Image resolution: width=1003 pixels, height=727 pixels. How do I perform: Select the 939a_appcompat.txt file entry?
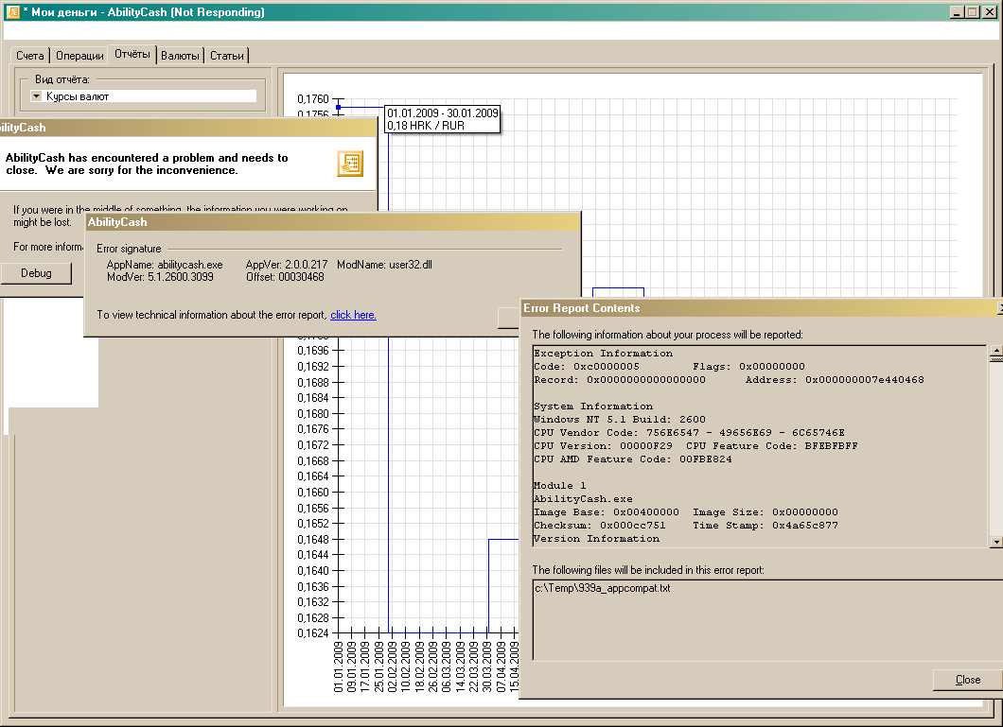pos(603,588)
